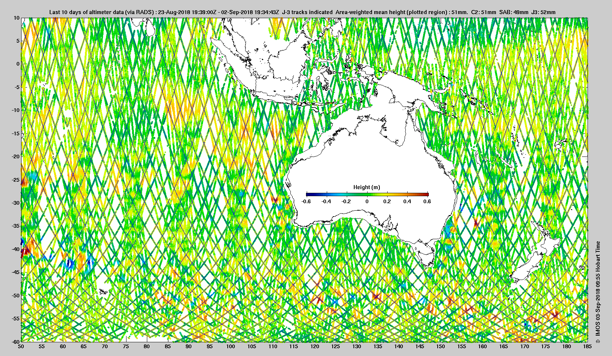Select the end timestamp '02-Sep-2018 19:34:43Z'
This screenshot has height=356, width=612.
(x=250, y=12)
